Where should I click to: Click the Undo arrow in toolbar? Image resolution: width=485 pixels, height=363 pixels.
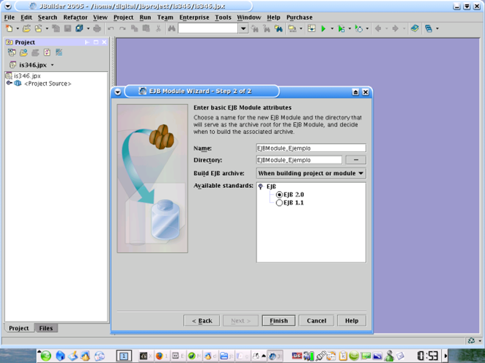110,28
